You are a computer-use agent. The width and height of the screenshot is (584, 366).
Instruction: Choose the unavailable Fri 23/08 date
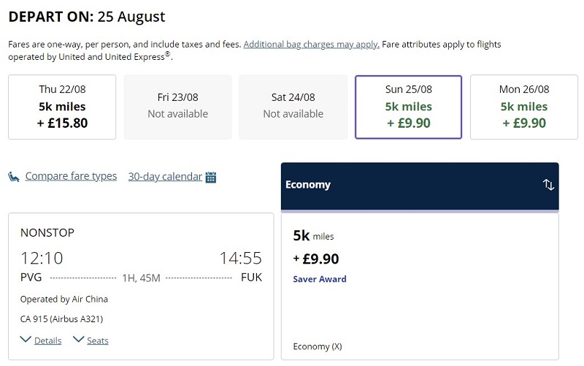177,107
